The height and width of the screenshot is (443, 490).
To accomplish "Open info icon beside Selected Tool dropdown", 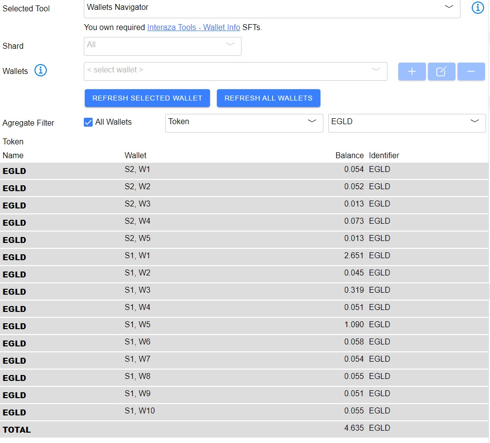I will click(477, 7).
